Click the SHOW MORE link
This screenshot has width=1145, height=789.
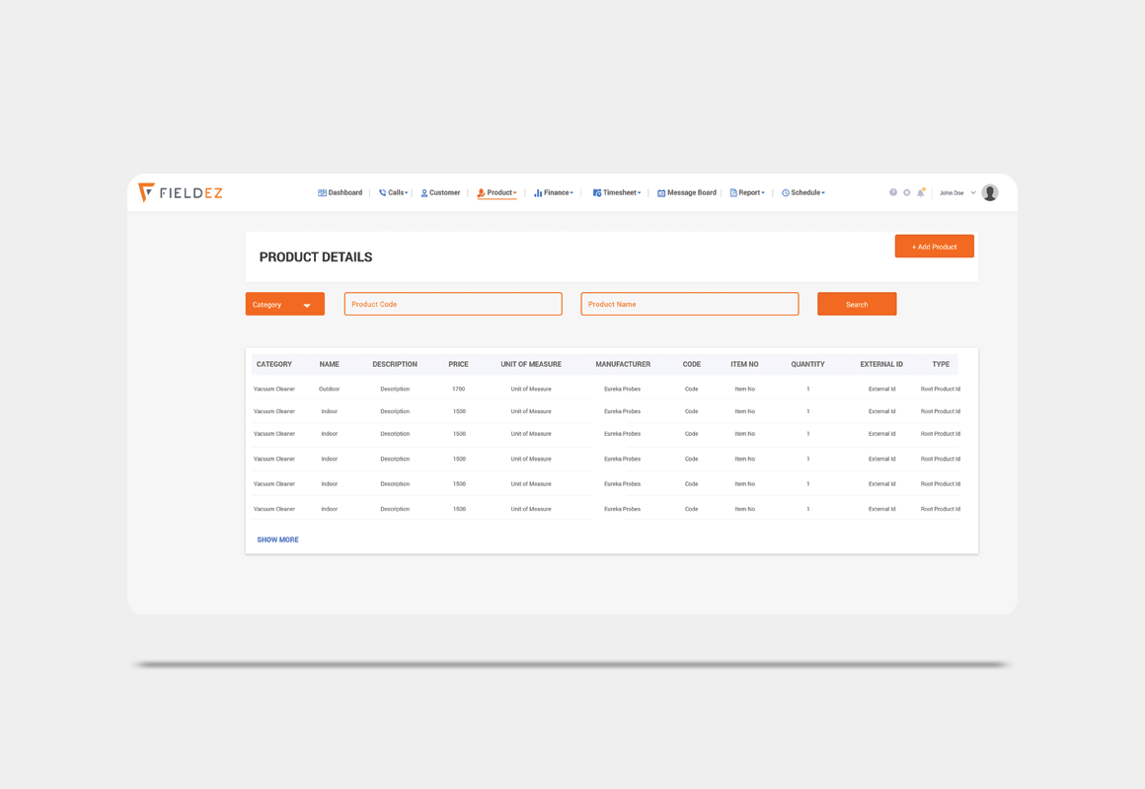(x=277, y=540)
